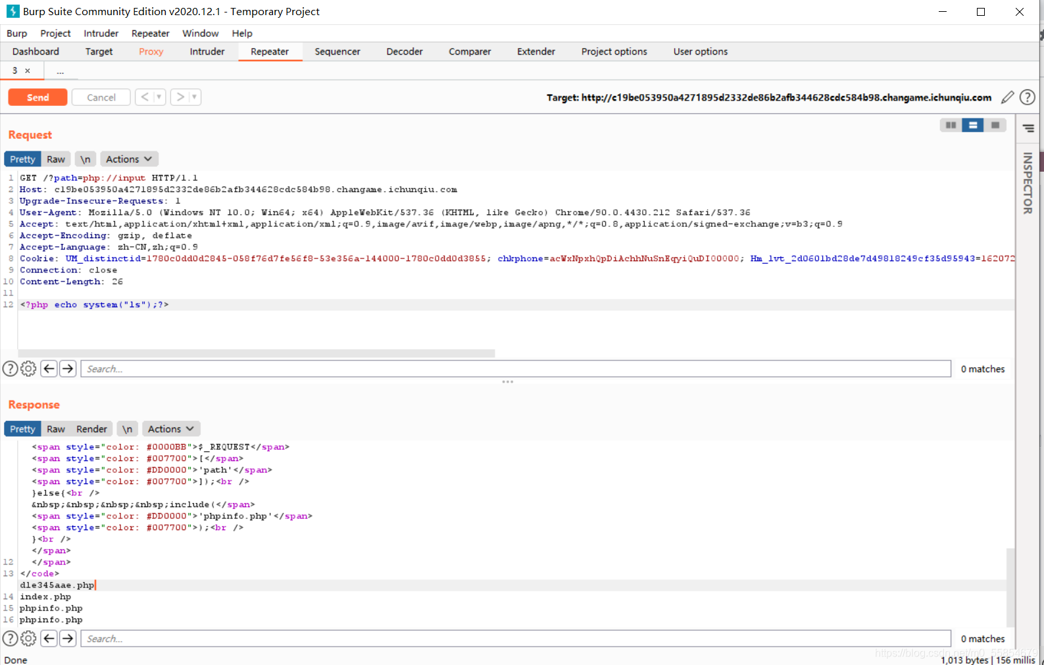
Task: Toggle Request non-printable characters \n
Action: tap(86, 159)
